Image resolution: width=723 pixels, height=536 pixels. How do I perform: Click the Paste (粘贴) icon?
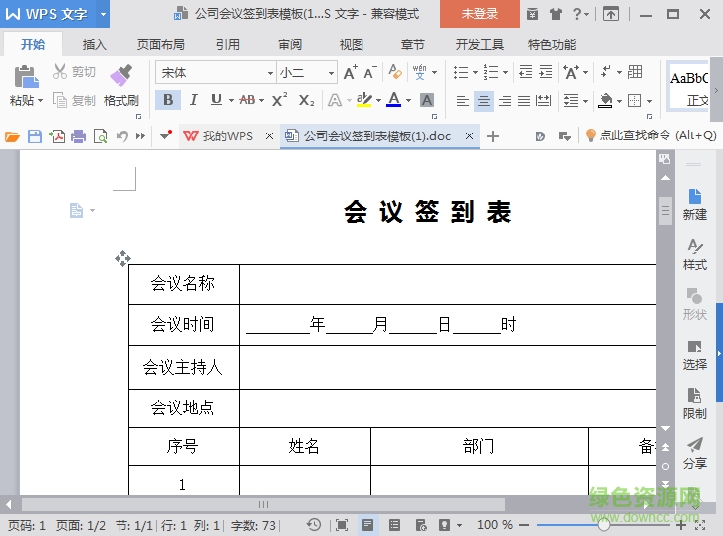[x=25, y=76]
